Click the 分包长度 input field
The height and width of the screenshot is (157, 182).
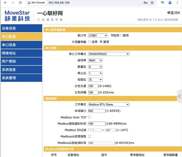pos(93,86)
